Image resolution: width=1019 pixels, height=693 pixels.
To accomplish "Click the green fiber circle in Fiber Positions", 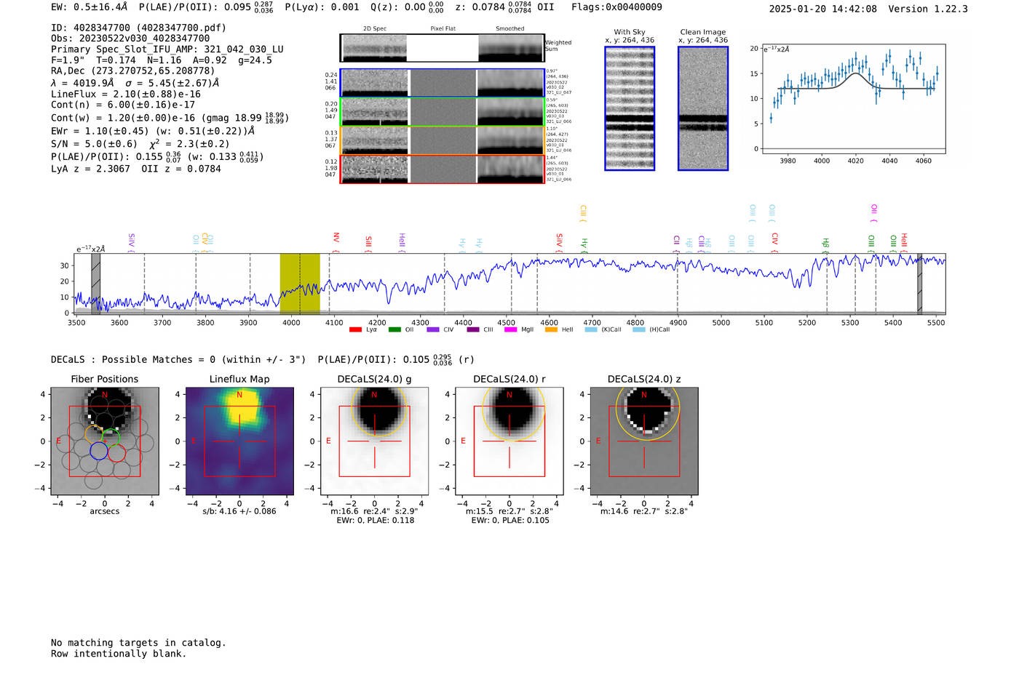I will point(111,438).
